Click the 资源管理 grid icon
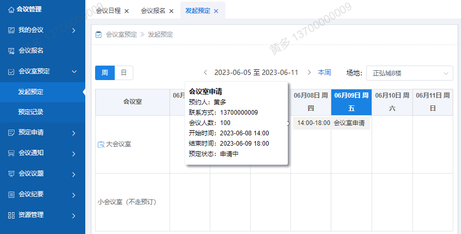The height and width of the screenshot is (234, 461). [11, 215]
